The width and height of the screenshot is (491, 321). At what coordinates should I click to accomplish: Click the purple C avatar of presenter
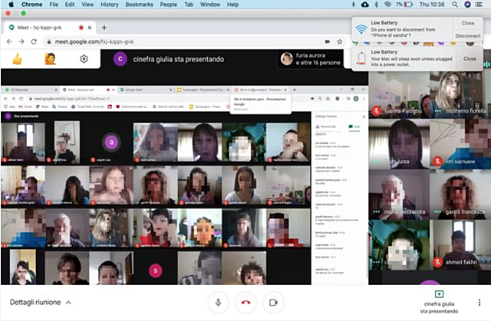tap(120, 59)
